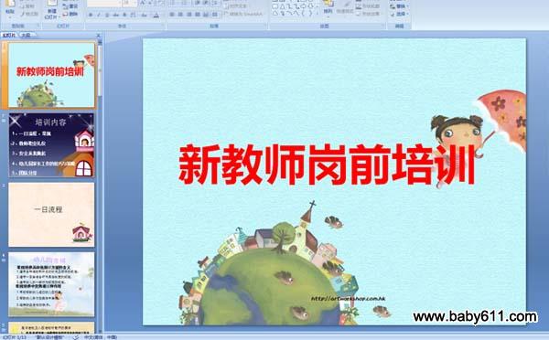Image resolution: width=549 pixels, height=340 pixels.
Task: Click the New Slide (新建幻灯片) icon
Action: (x=52, y=4)
